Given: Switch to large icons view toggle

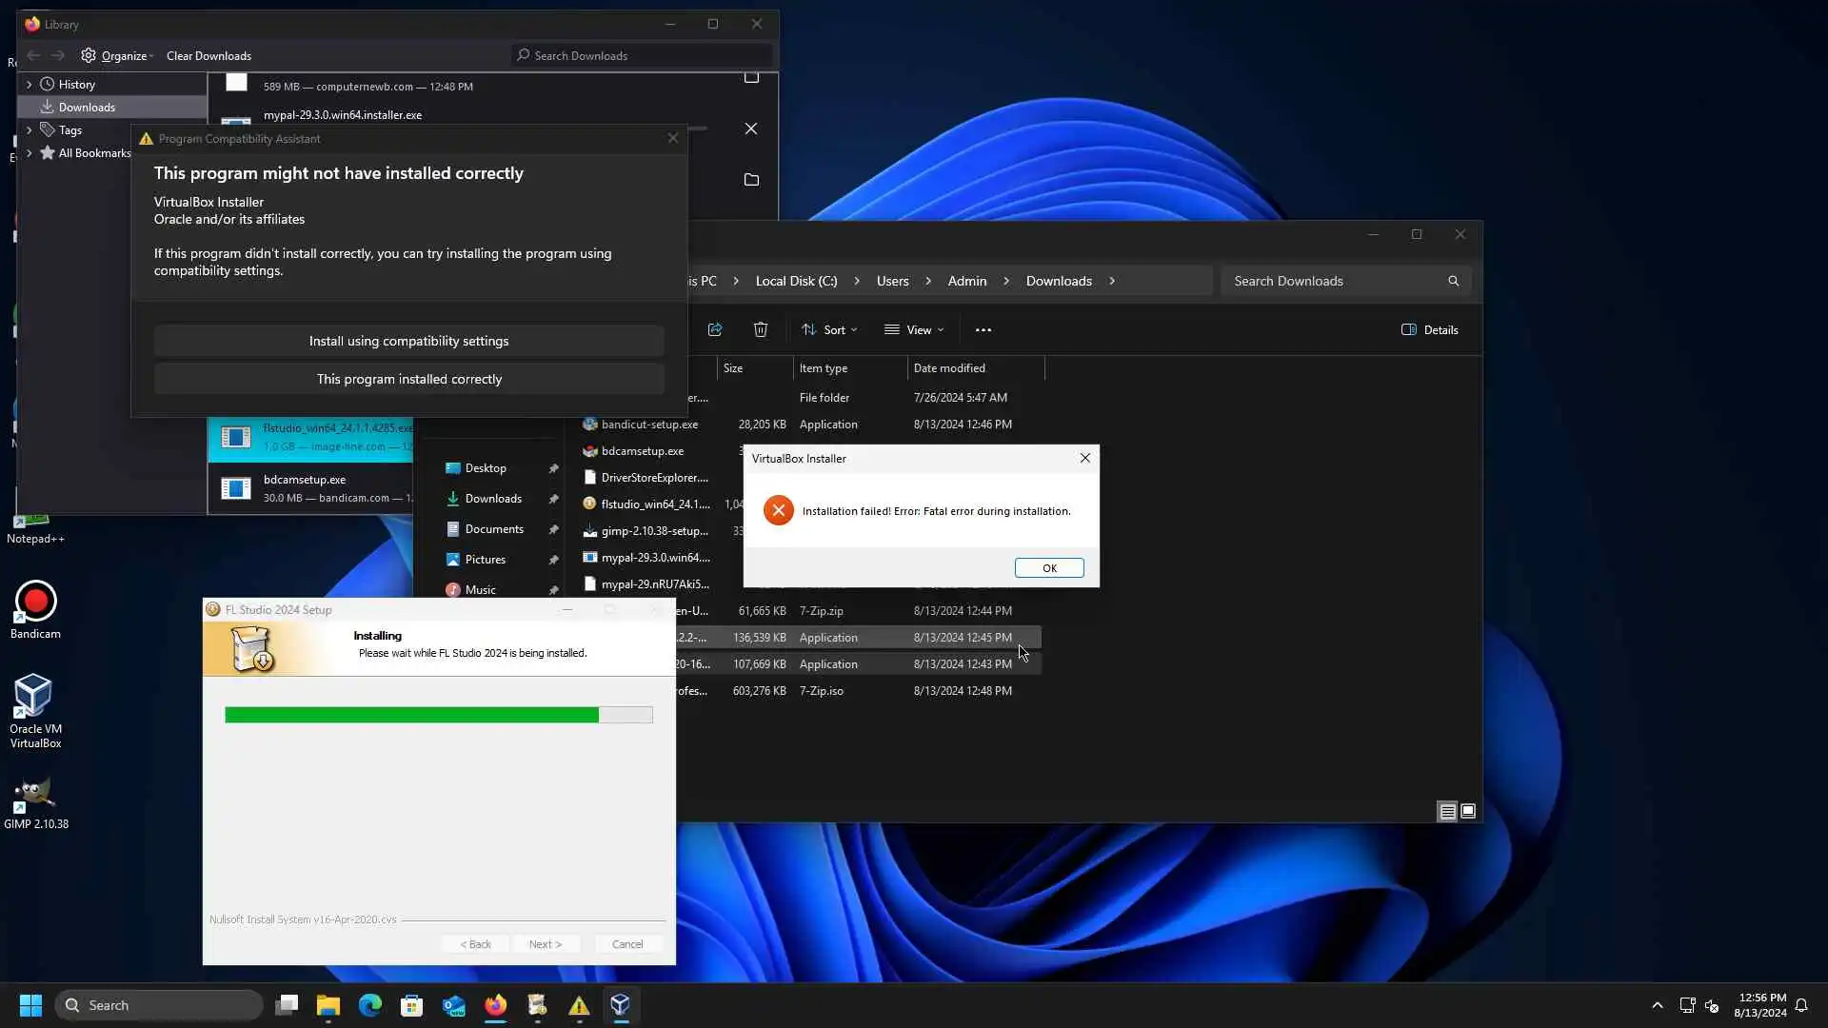Looking at the screenshot, I should click(x=1468, y=811).
